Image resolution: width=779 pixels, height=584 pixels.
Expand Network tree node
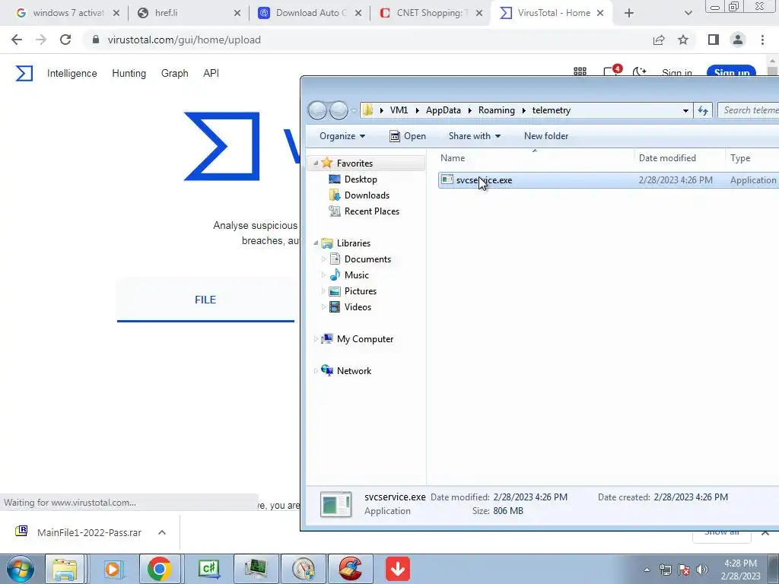coord(316,371)
